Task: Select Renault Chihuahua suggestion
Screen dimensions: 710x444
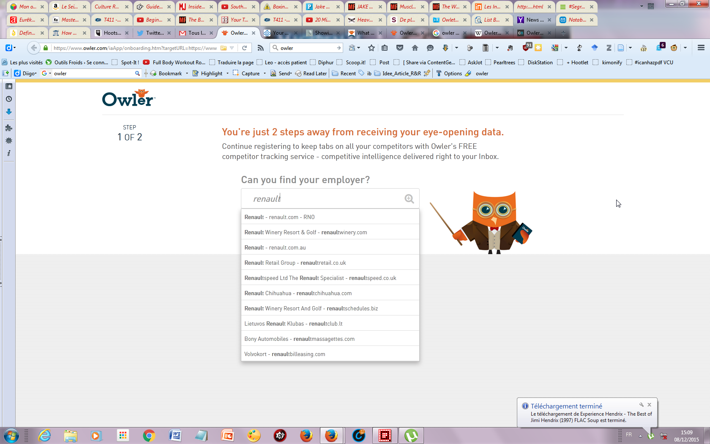Action: [x=330, y=293]
